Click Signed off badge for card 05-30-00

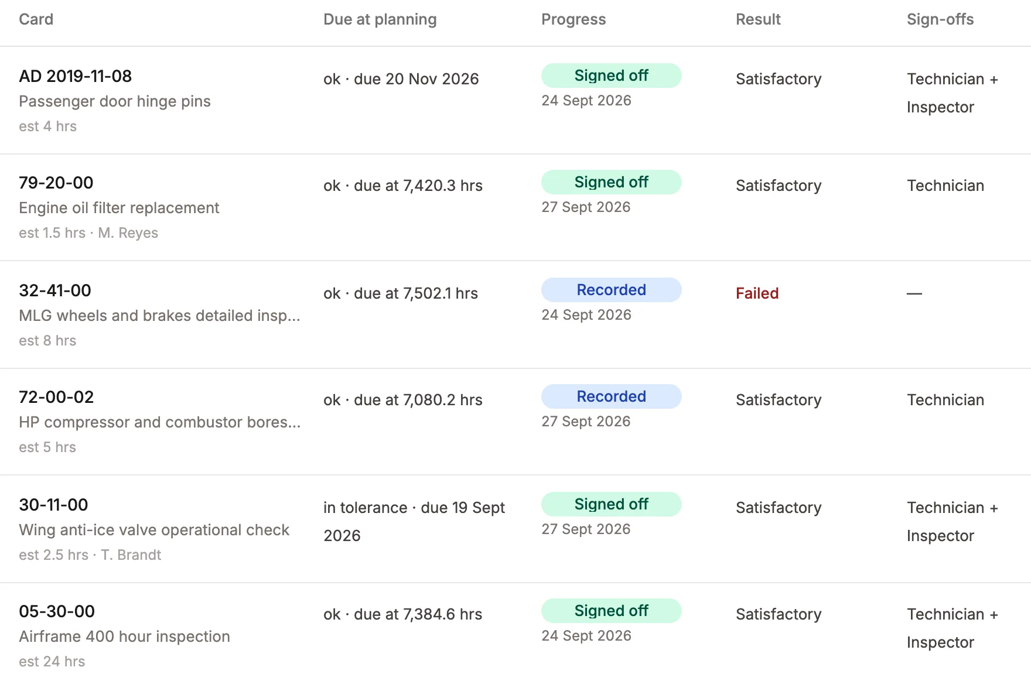[611, 611]
